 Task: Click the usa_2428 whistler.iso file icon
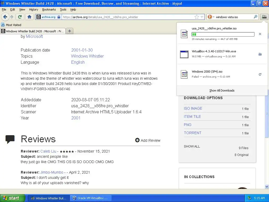184,34
